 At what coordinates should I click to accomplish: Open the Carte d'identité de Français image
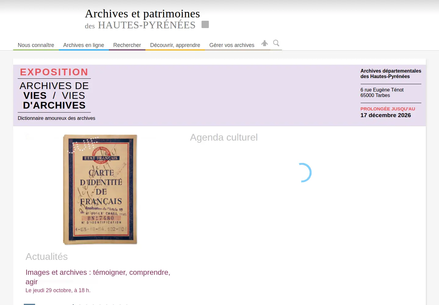coord(100,189)
